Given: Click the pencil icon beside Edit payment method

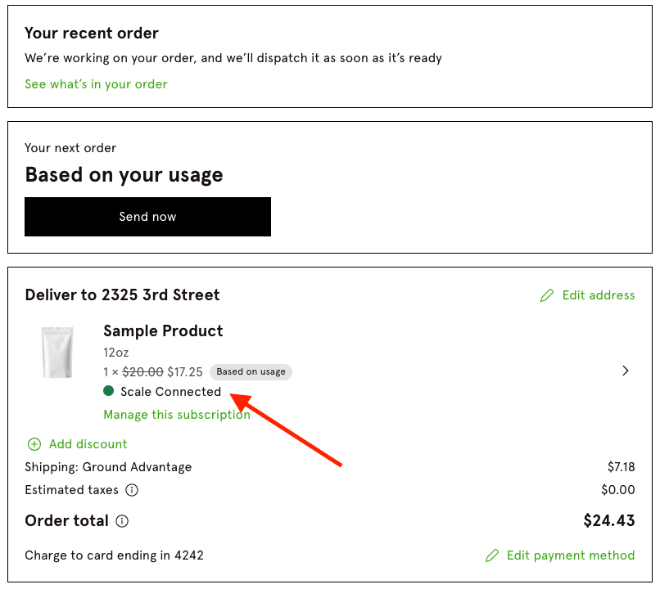Looking at the screenshot, I should [491, 555].
